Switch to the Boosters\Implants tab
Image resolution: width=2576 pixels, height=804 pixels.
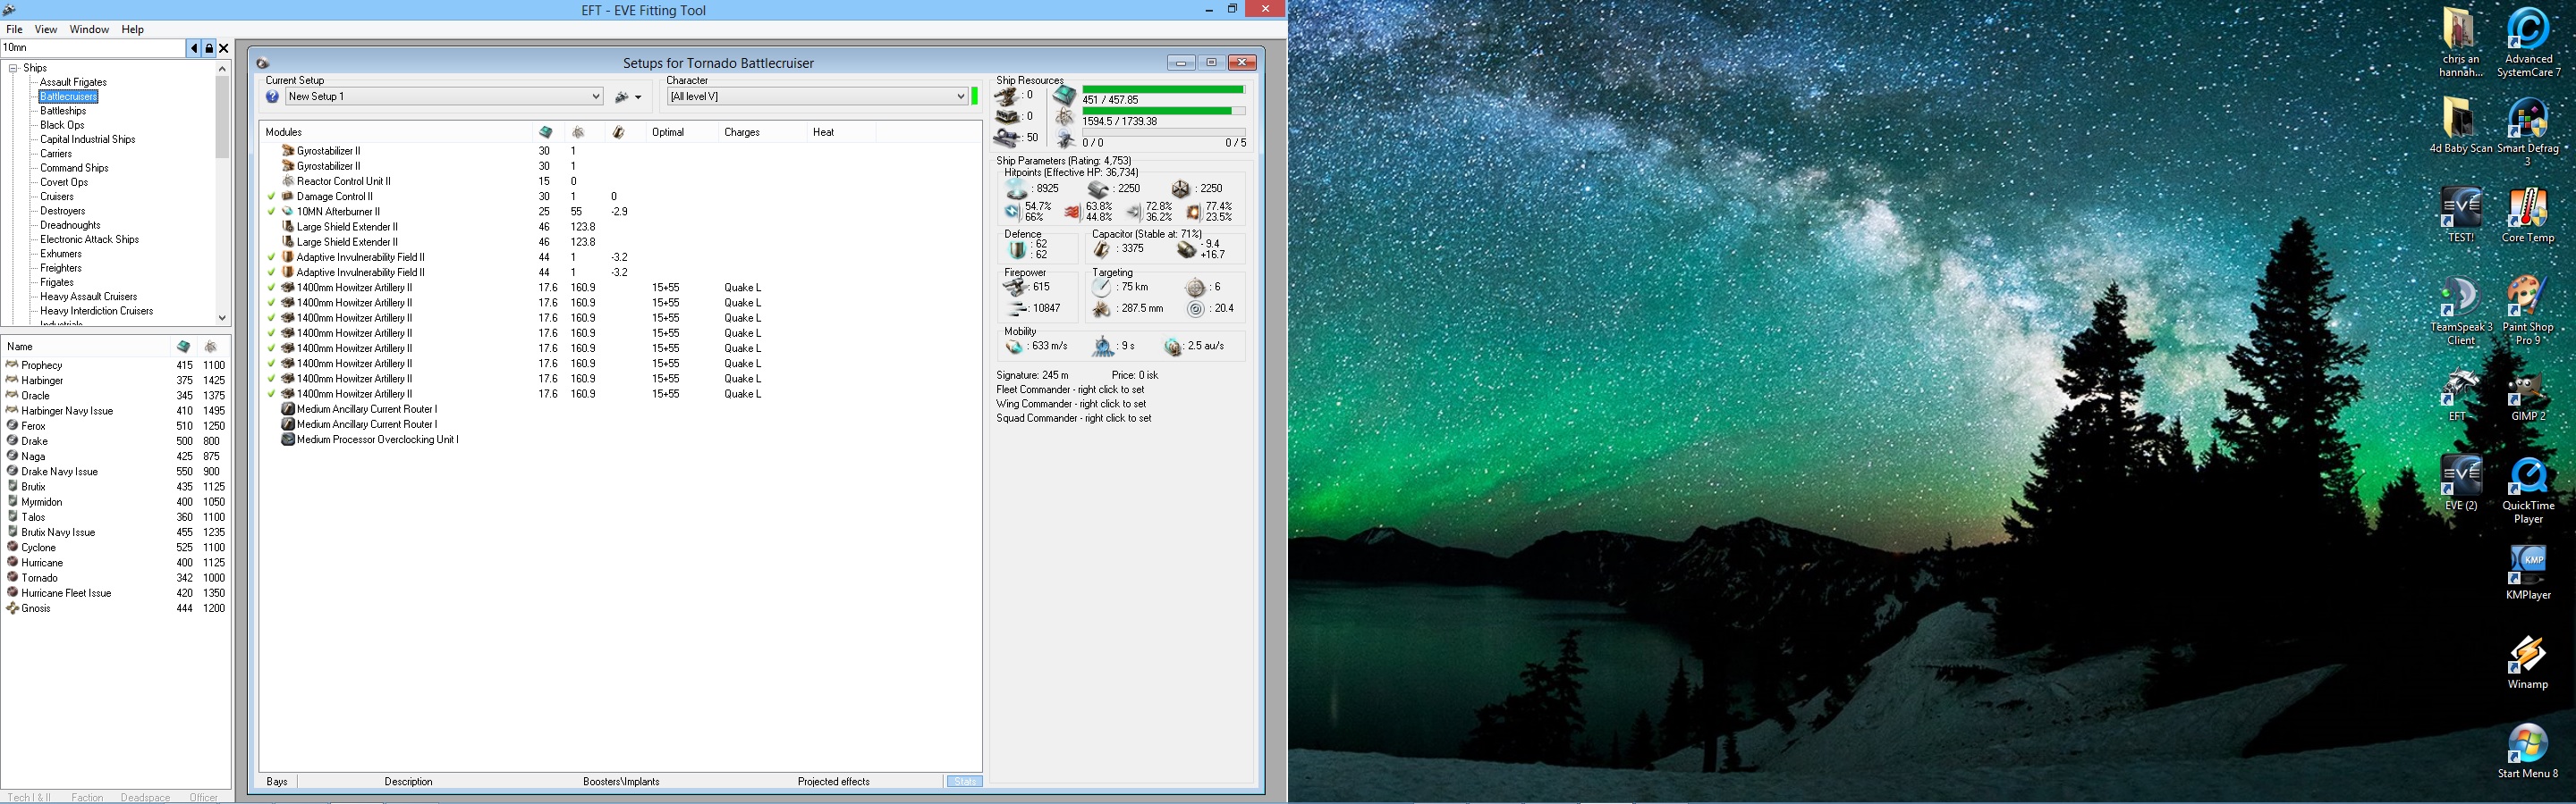pyautogui.click(x=621, y=782)
